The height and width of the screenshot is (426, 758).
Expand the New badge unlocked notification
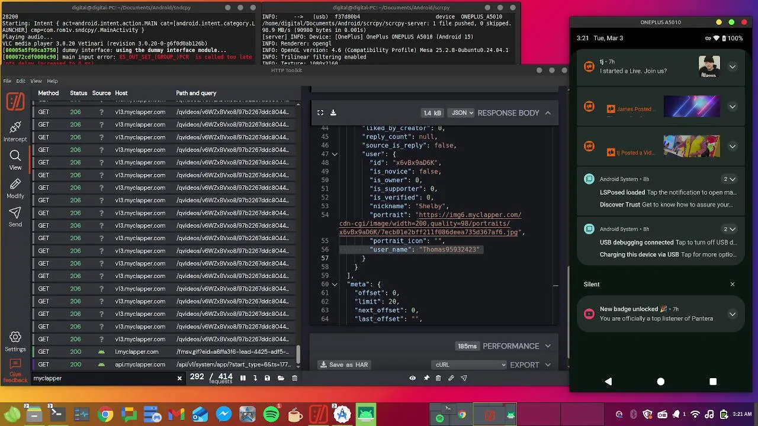click(733, 314)
